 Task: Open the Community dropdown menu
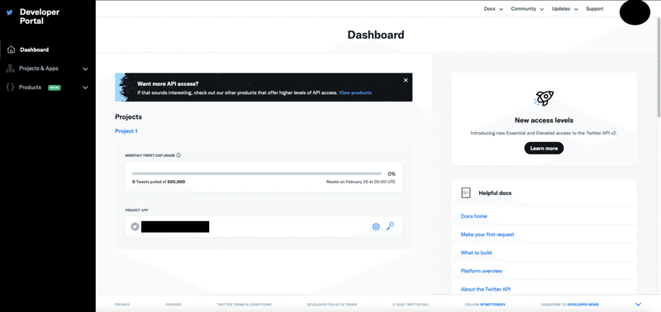[x=527, y=9]
